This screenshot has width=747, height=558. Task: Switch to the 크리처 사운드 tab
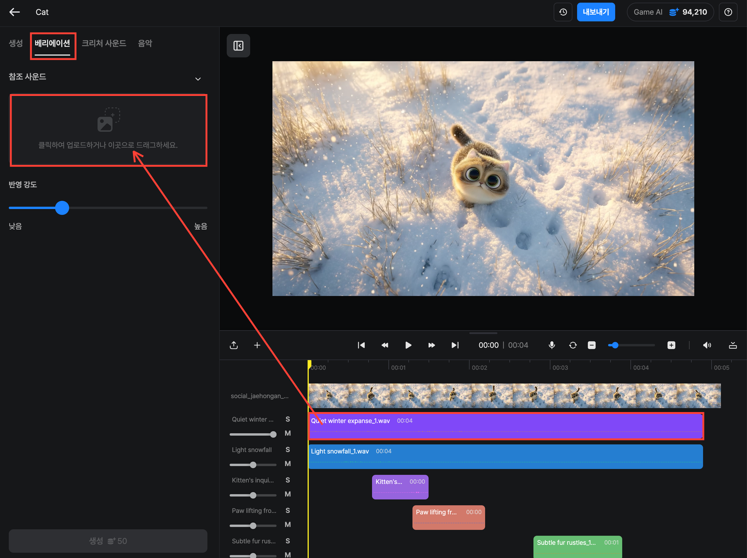pyautogui.click(x=104, y=43)
